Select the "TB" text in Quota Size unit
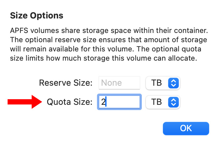The image size is (219, 146). [156, 102]
